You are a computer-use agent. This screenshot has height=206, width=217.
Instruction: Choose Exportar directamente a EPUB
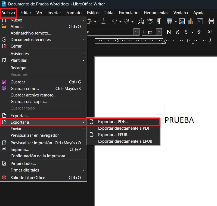click(x=123, y=141)
